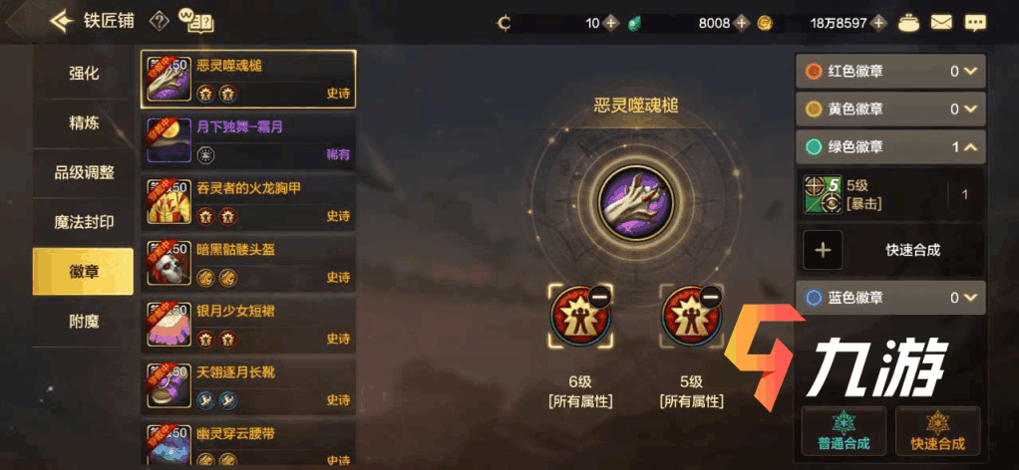This screenshot has height=470, width=1019.
Task: Remove the 5级 emblem with minus
Action: [710, 297]
